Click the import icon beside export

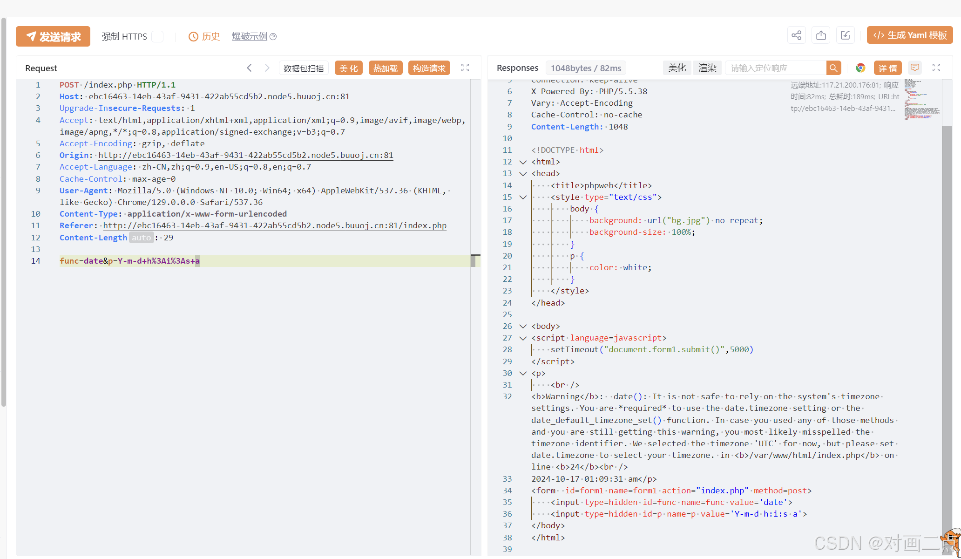pos(845,35)
